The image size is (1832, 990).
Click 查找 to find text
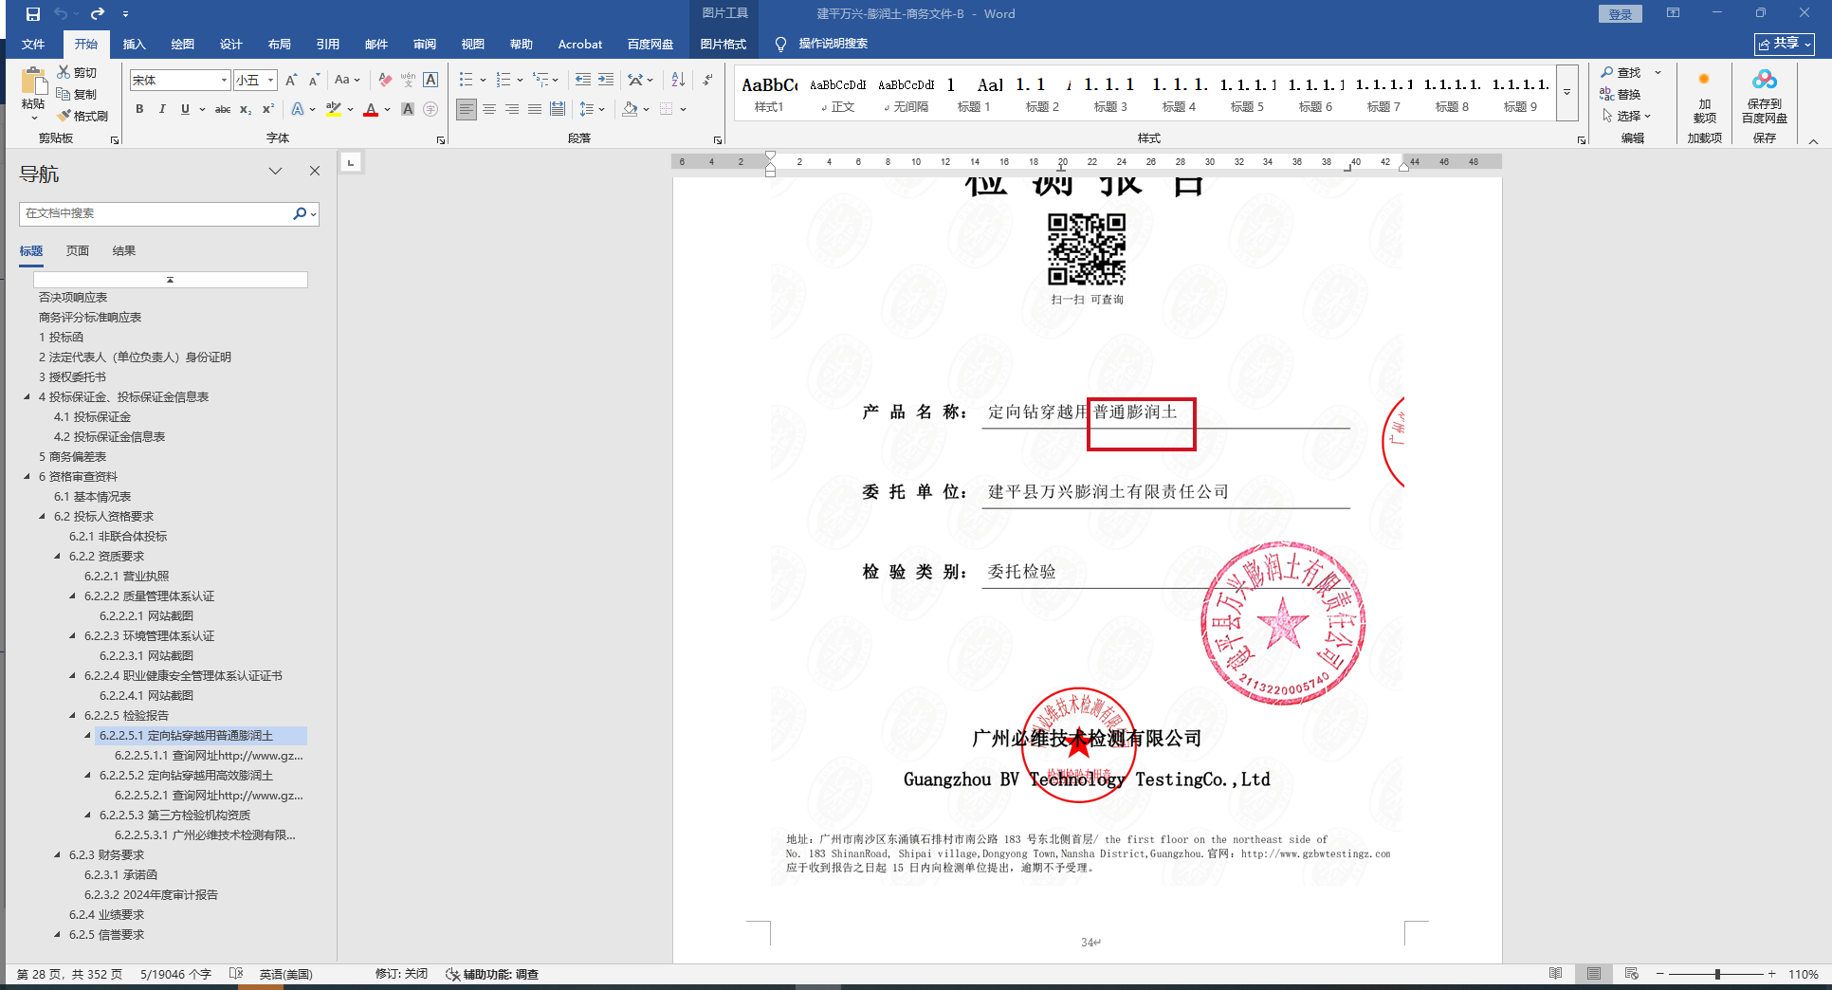1621,72
